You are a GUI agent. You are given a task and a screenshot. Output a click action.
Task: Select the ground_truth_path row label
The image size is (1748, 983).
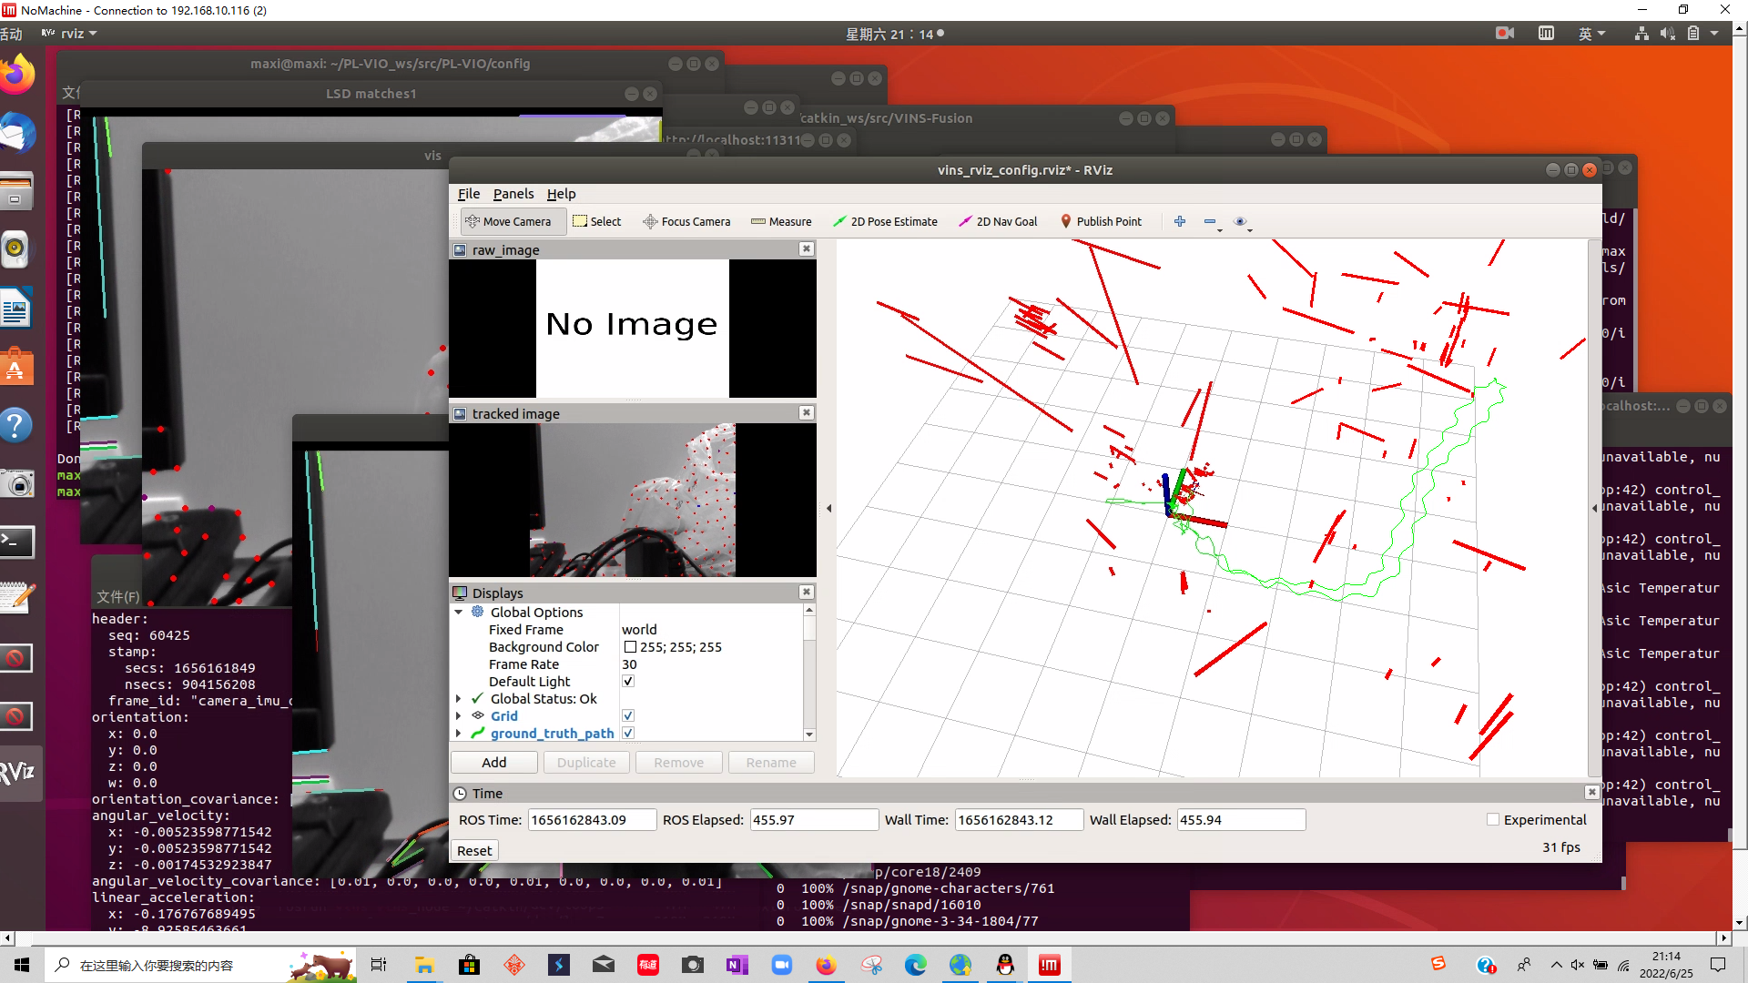tap(553, 734)
